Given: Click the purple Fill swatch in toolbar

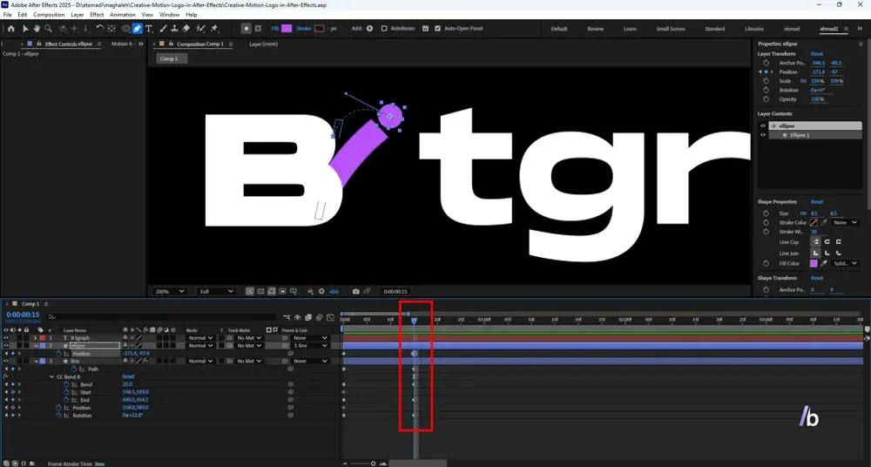Looking at the screenshot, I should pos(287,29).
